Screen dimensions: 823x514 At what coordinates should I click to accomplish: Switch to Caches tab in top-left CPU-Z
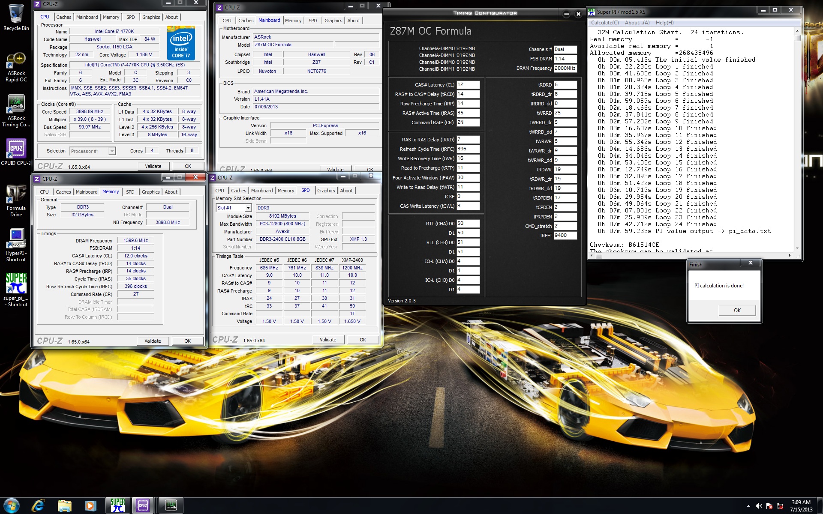(x=63, y=17)
